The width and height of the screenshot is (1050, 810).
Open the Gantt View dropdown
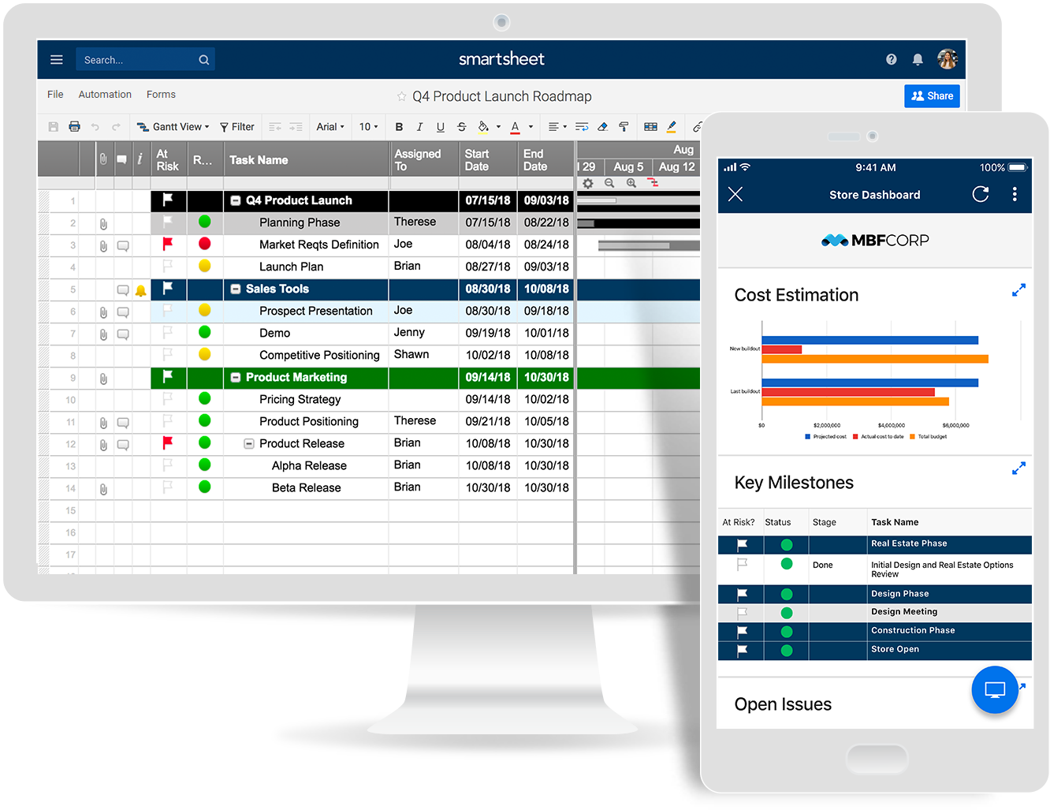(173, 127)
